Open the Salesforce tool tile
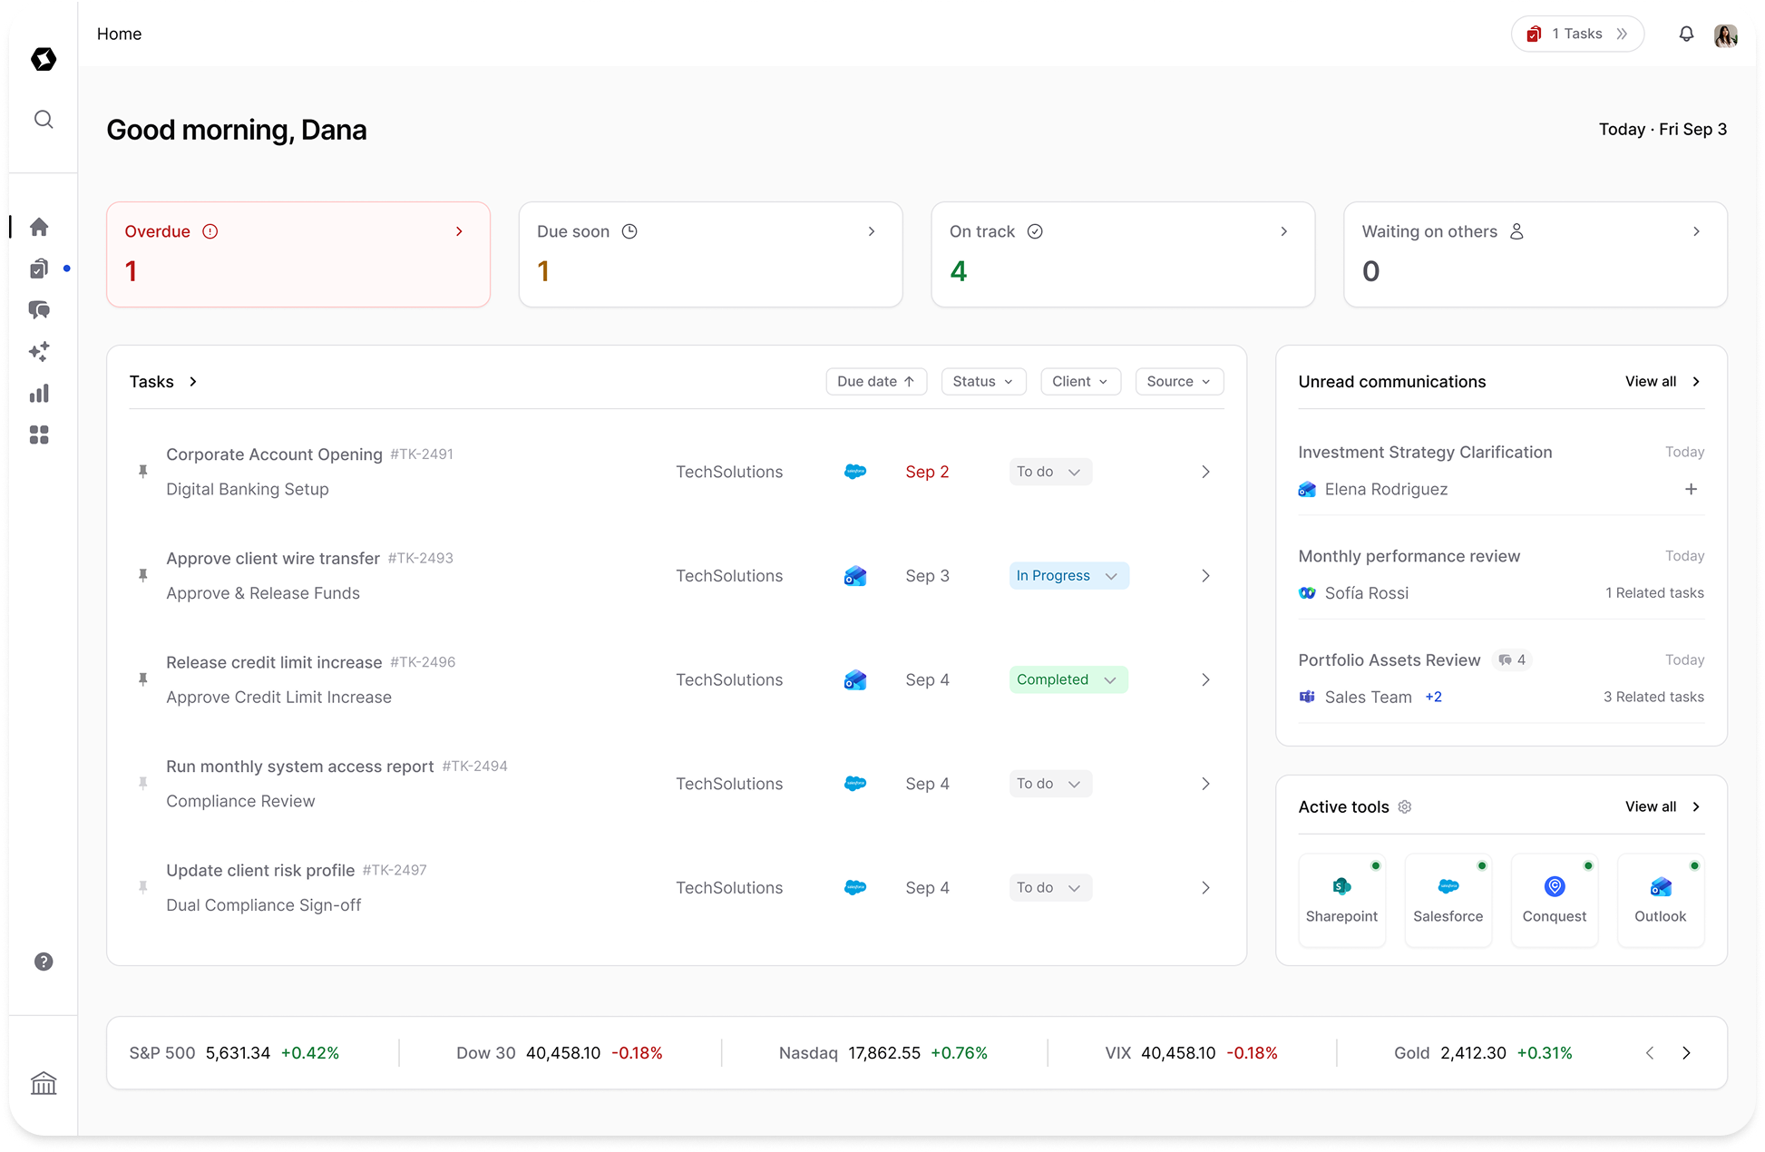The height and width of the screenshot is (1152, 1765). [x=1448, y=900]
